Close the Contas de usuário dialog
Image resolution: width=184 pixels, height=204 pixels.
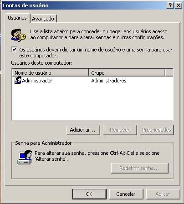[x=179, y=5]
